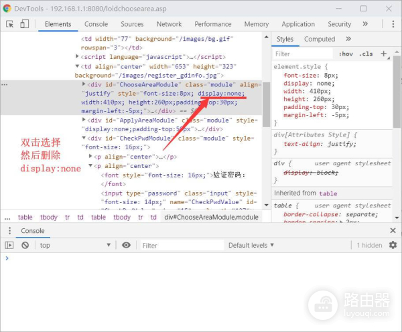This screenshot has height=332, width=402.
Task: Expand the ApplyAreaModule div node
Action: (84, 120)
